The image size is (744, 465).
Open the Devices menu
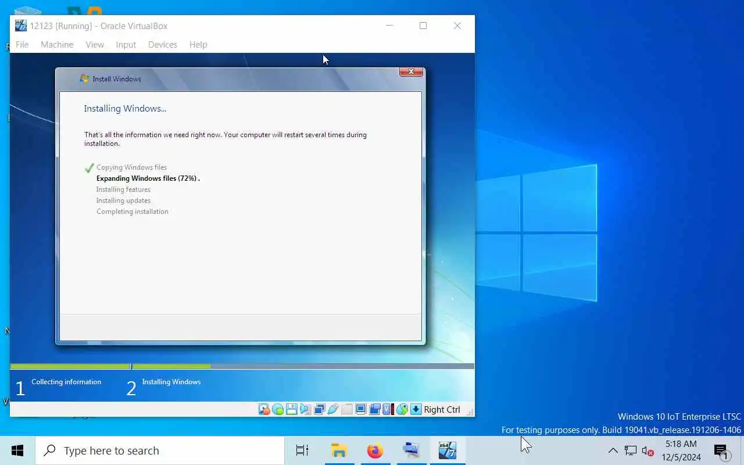click(x=163, y=44)
